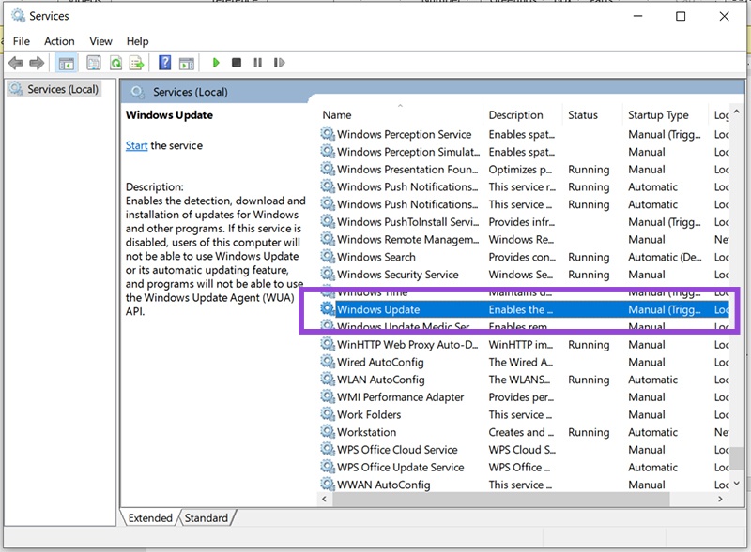This screenshot has width=751, height=552.
Task: Click gear icon beside Windows Perception Service
Action: (x=328, y=134)
